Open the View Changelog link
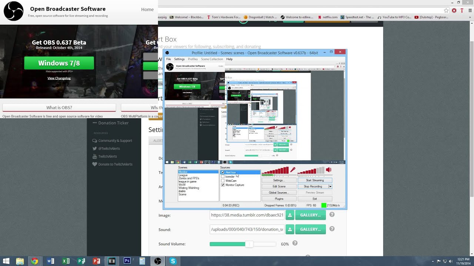474x266 pixels. 59,78
